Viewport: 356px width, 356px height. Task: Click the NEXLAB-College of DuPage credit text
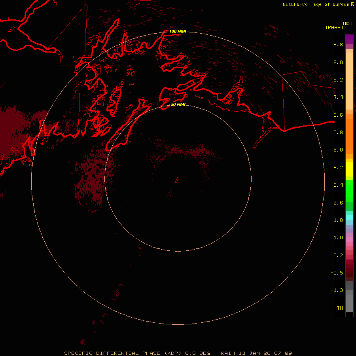click(x=316, y=4)
